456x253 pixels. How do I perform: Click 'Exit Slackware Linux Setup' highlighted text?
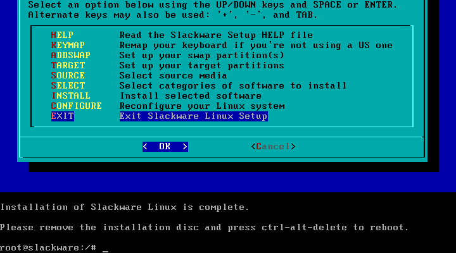pos(193,116)
